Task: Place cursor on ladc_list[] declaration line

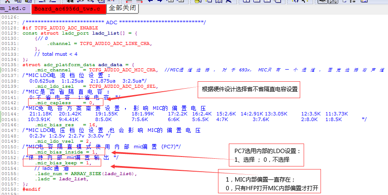Action: [x=80, y=33]
